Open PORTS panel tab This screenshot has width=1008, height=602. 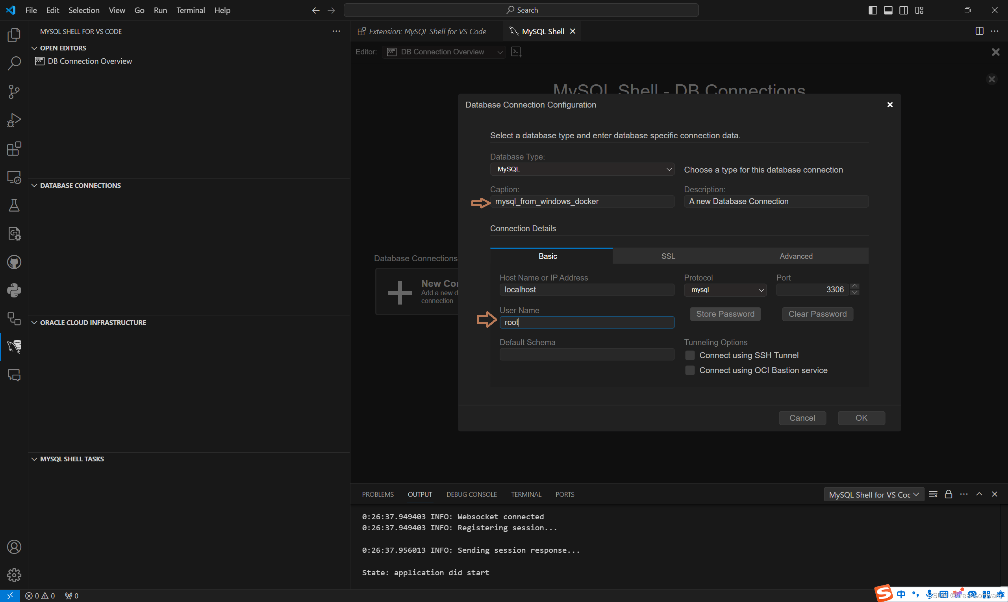click(565, 494)
